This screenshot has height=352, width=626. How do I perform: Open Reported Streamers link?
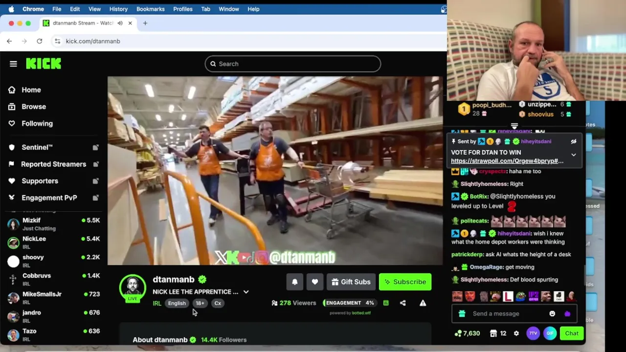click(x=54, y=164)
